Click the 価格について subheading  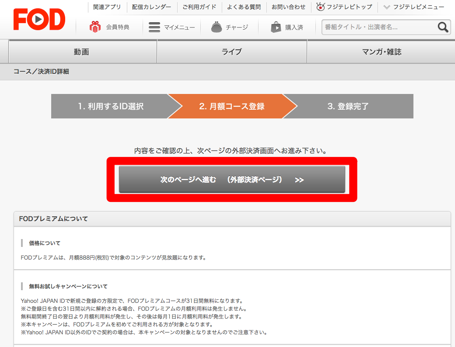point(45,243)
